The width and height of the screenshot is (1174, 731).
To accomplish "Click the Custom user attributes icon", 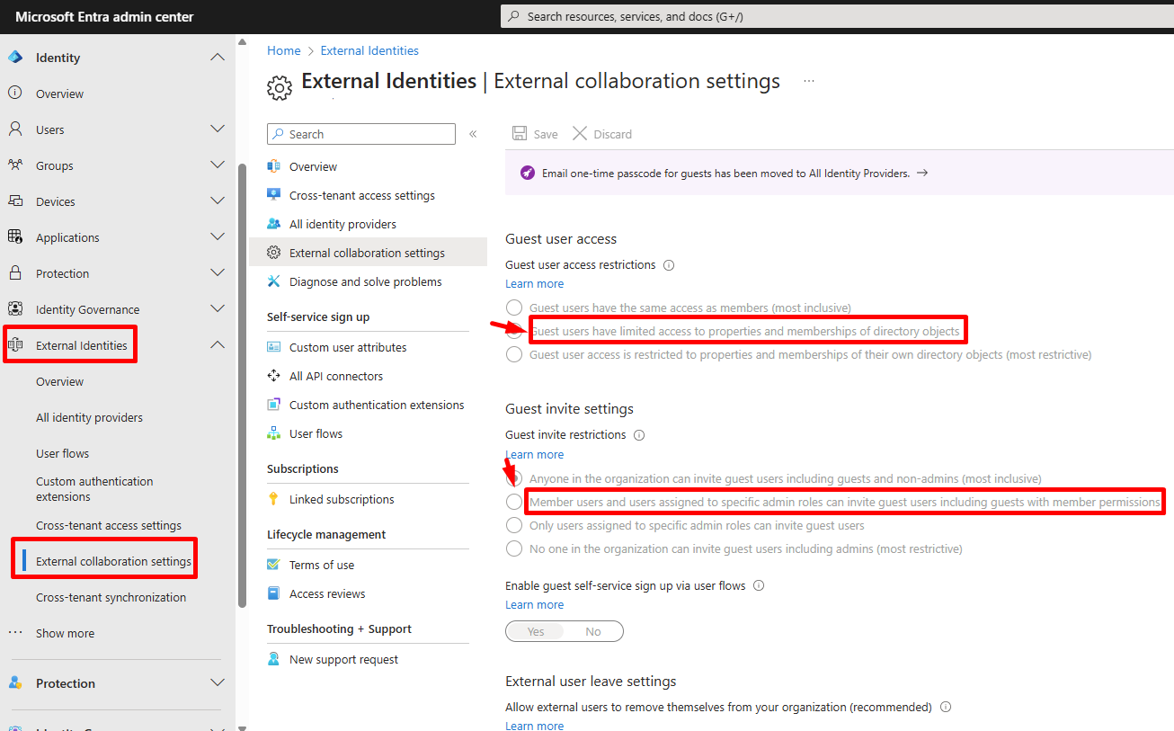I will 274,347.
